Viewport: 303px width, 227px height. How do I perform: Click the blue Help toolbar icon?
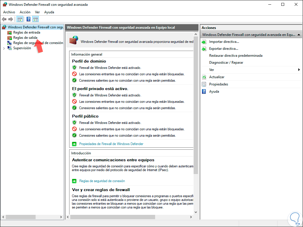coord(28,19)
